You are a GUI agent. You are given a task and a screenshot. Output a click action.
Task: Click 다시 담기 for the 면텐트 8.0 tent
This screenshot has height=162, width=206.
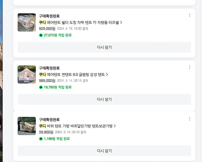(x=104, y=100)
